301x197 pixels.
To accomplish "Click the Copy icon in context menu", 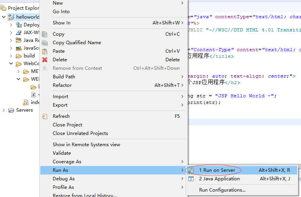I will tap(45, 34).
